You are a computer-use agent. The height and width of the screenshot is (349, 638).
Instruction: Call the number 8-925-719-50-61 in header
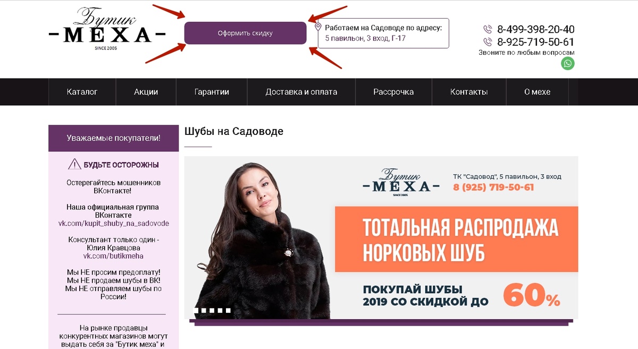[x=535, y=42]
